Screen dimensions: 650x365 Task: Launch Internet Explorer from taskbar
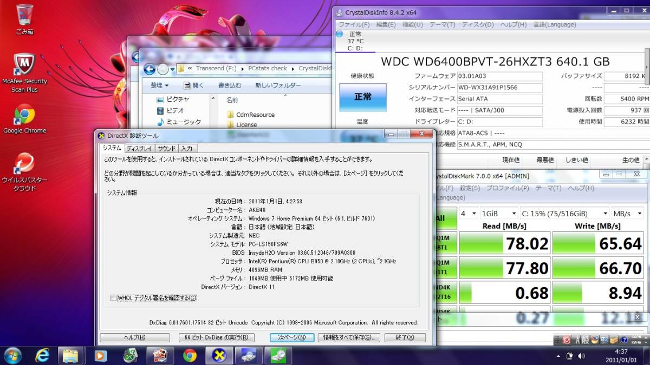click(42, 355)
